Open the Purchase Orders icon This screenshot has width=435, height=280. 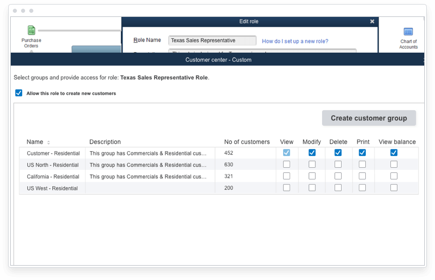pos(31,30)
